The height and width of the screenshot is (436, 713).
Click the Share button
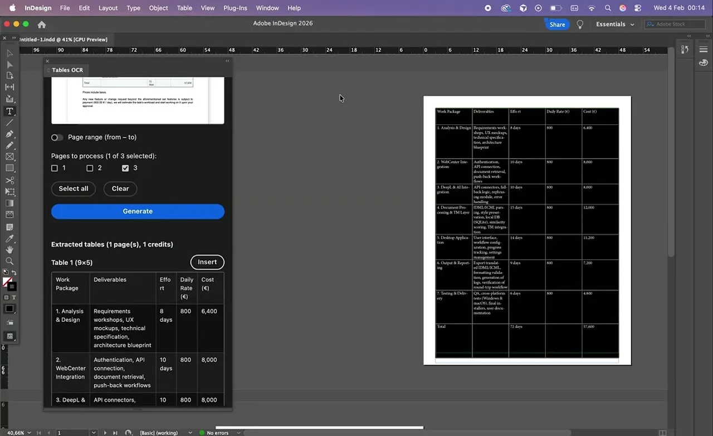tap(556, 25)
